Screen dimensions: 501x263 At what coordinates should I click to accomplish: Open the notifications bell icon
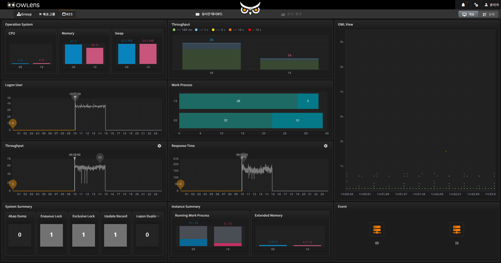[463, 5]
